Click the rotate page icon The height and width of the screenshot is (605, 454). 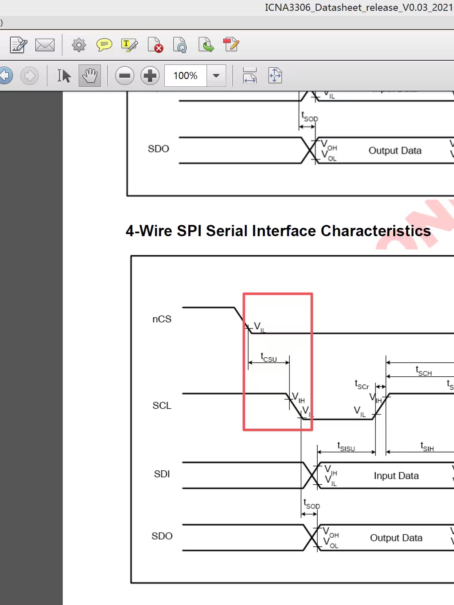click(180, 45)
